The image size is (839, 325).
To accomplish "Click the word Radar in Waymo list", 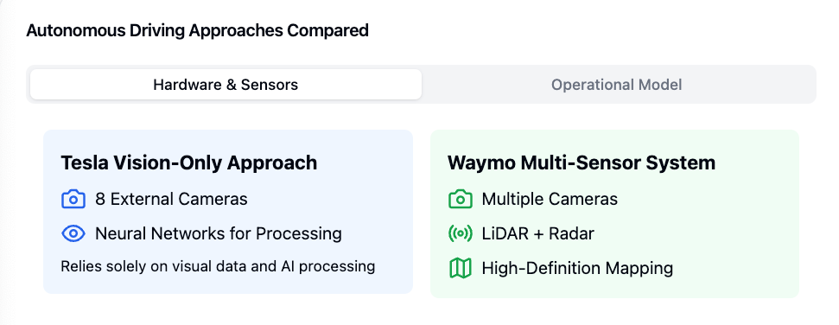I will (x=572, y=233).
